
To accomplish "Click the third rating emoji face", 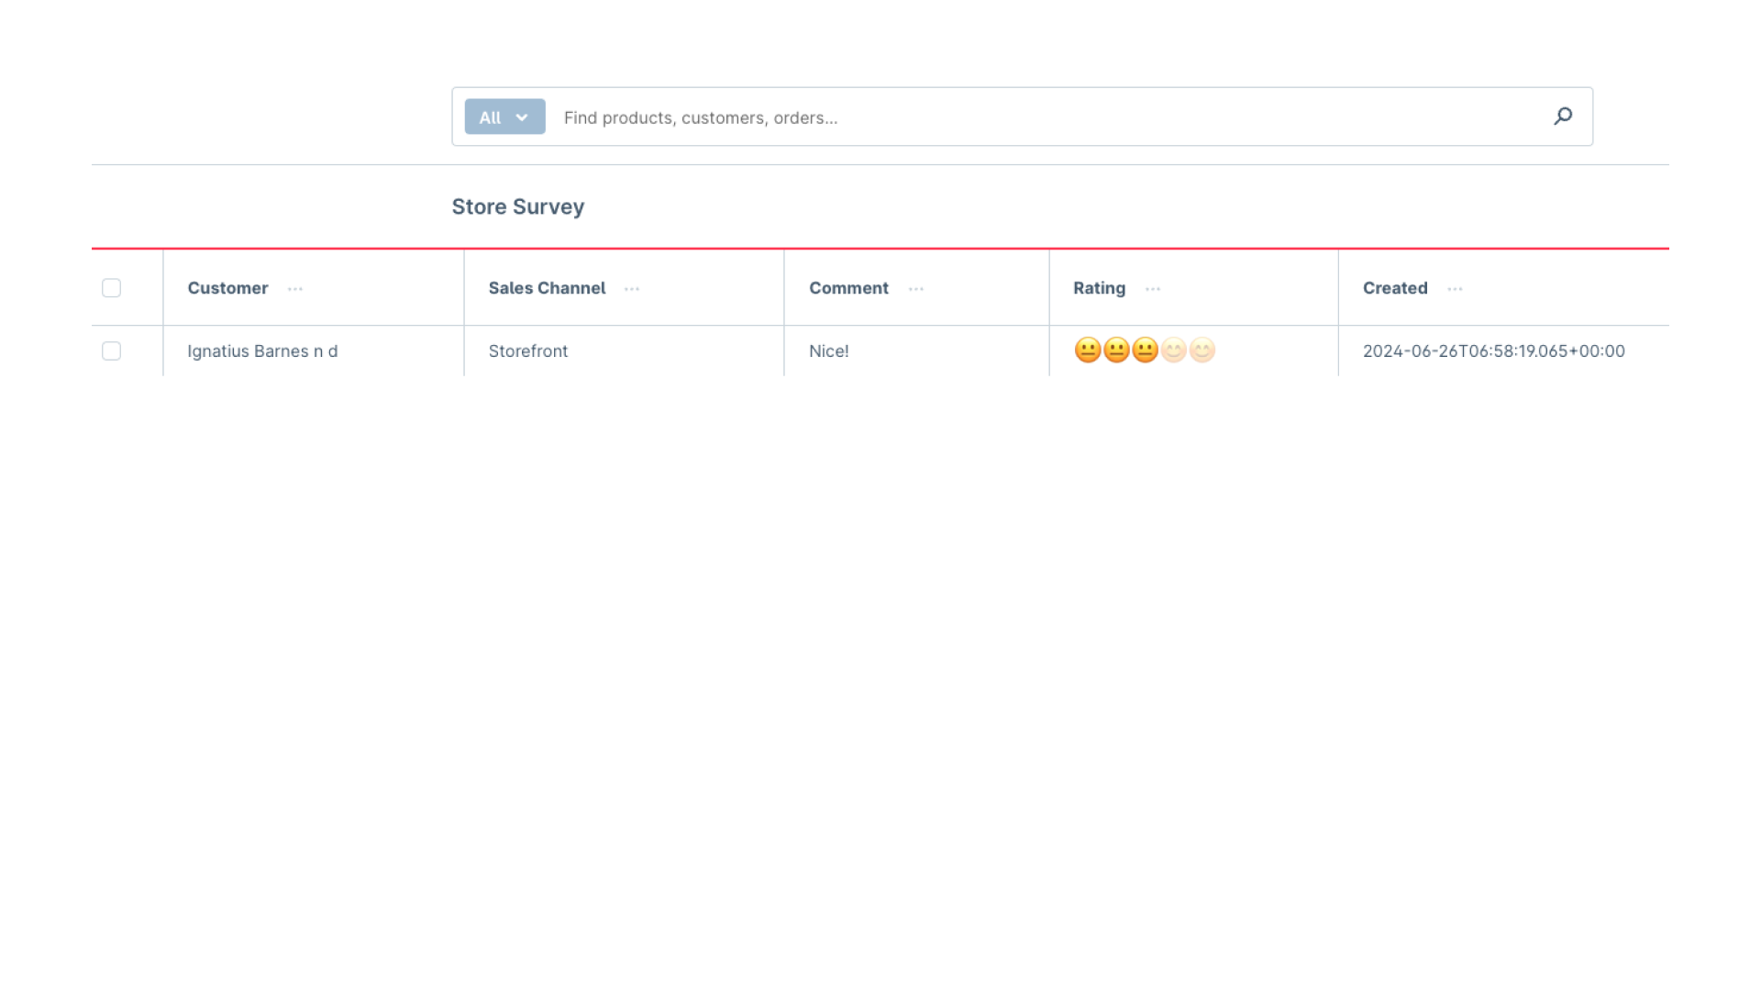I will pyautogui.click(x=1145, y=351).
